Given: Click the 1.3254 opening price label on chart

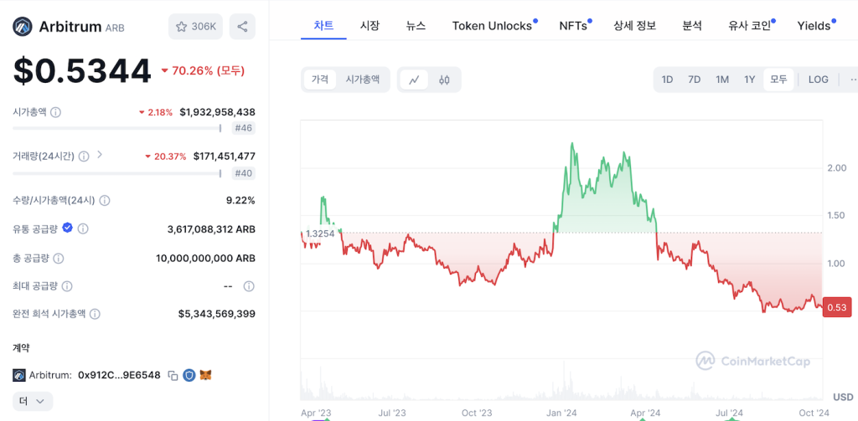Looking at the screenshot, I should (320, 234).
